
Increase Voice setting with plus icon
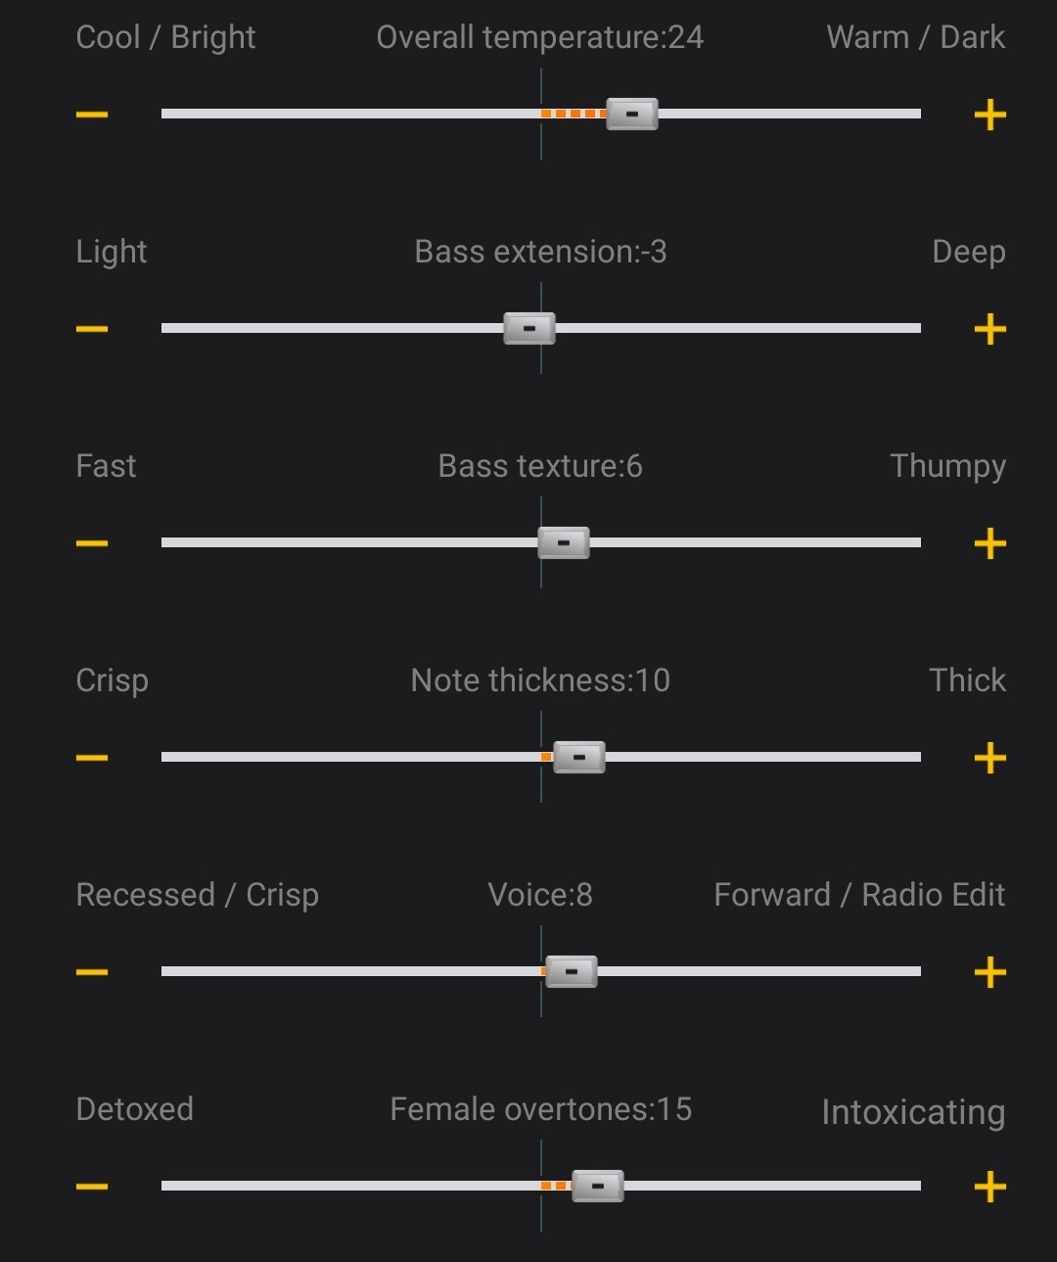coord(990,972)
